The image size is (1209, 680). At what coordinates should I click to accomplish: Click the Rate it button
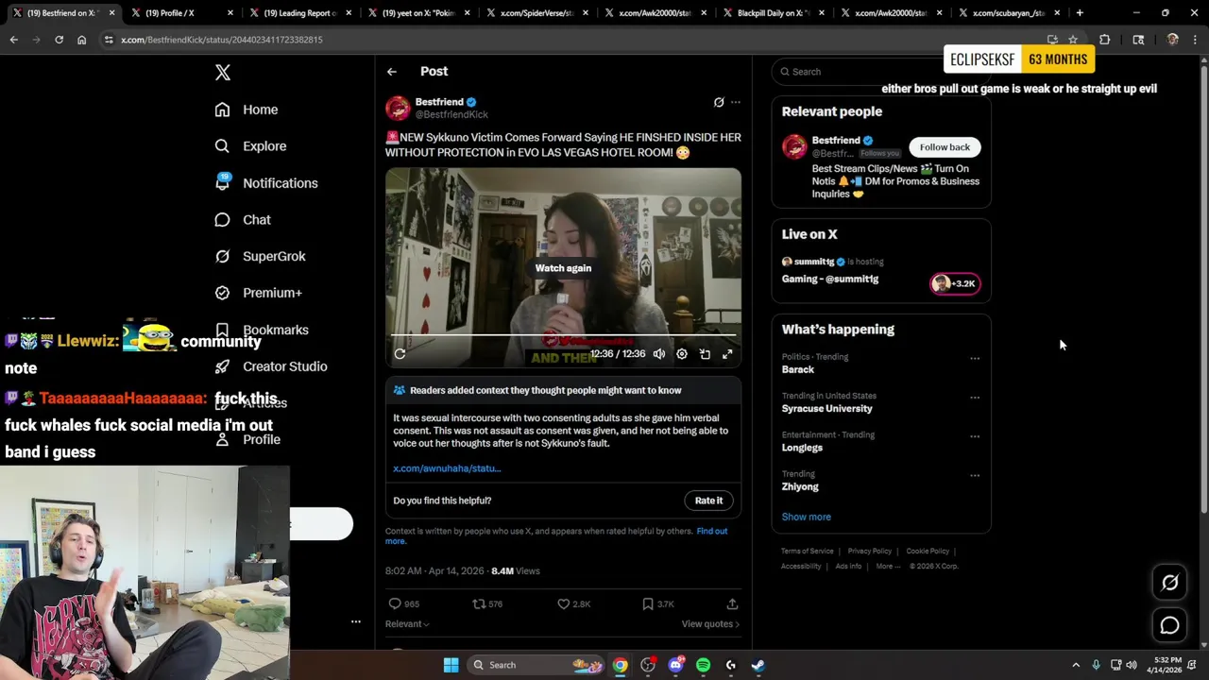(708, 501)
